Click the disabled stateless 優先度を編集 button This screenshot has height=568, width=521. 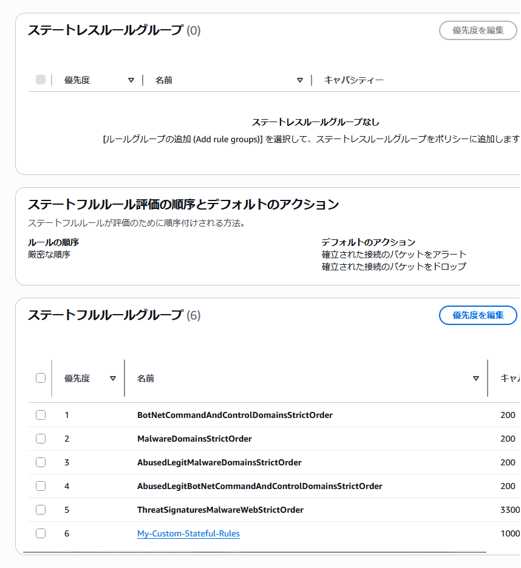[478, 30]
